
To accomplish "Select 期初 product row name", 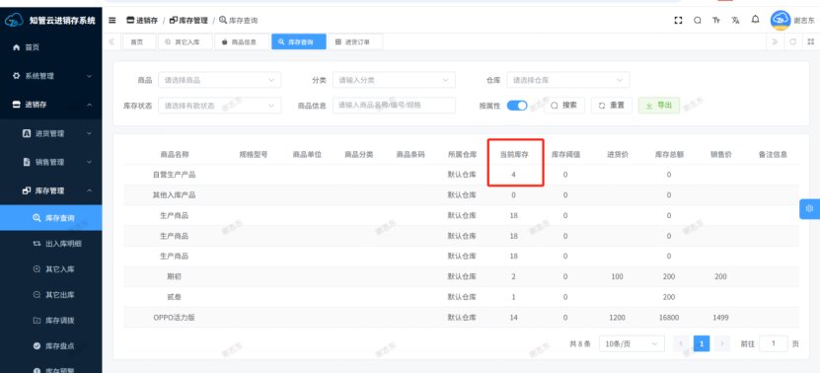I will 174,276.
